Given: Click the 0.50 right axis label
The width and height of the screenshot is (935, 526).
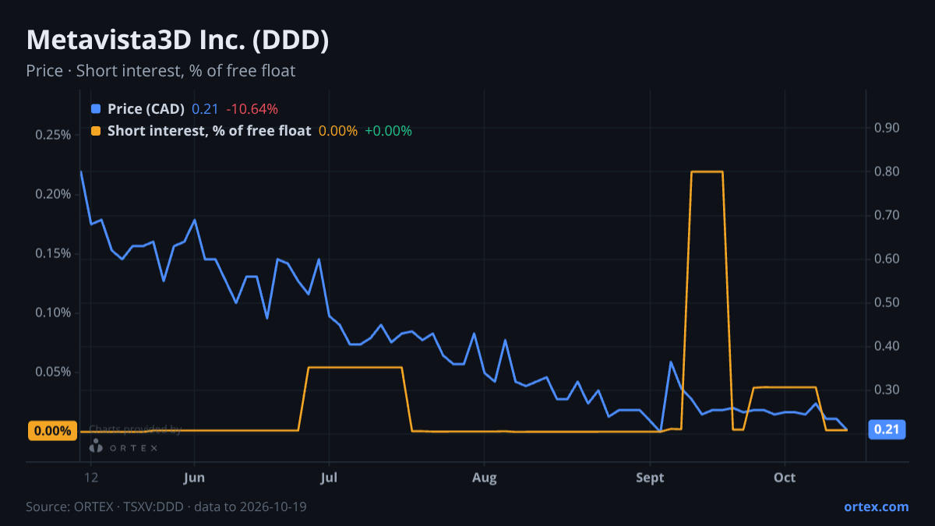Looking at the screenshot, I should pyautogui.click(x=887, y=302).
